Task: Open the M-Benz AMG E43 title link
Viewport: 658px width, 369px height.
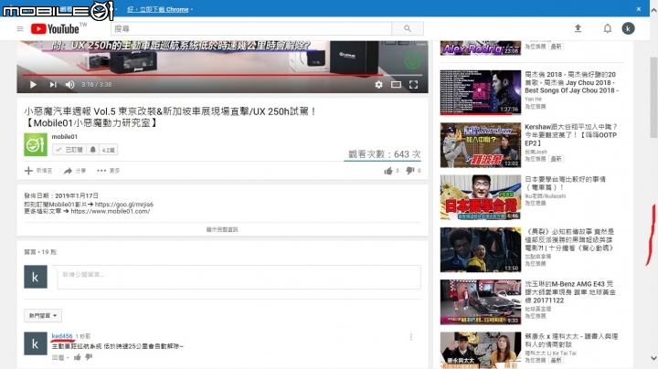Action: pyautogui.click(x=570, y=292)
